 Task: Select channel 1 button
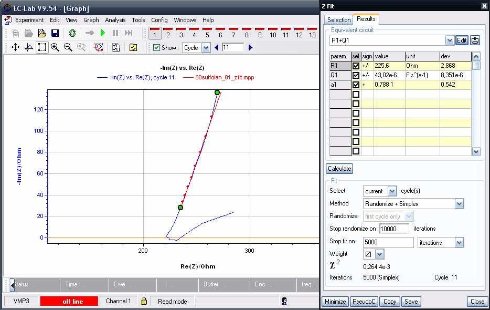(x=155, y=34)
